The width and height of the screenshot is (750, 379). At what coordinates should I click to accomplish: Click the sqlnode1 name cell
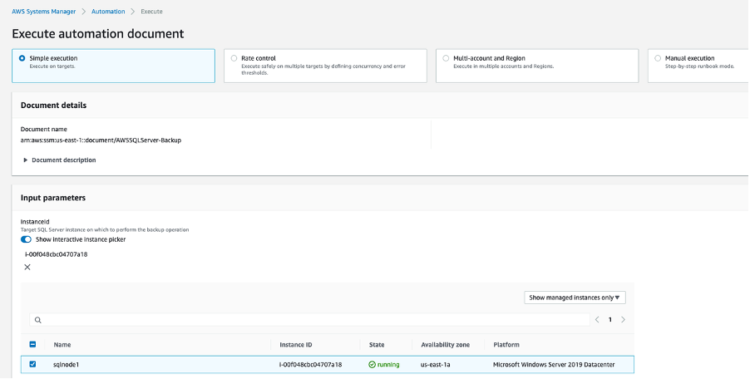click(x=66, y=365)
